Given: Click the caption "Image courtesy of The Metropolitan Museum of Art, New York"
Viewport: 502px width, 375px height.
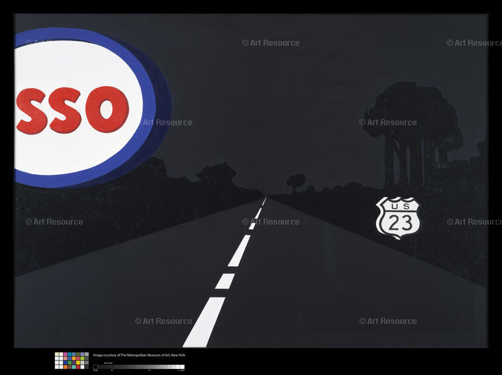Looking at the screenshot, I should pyautogui.click(x=139, y=355).
